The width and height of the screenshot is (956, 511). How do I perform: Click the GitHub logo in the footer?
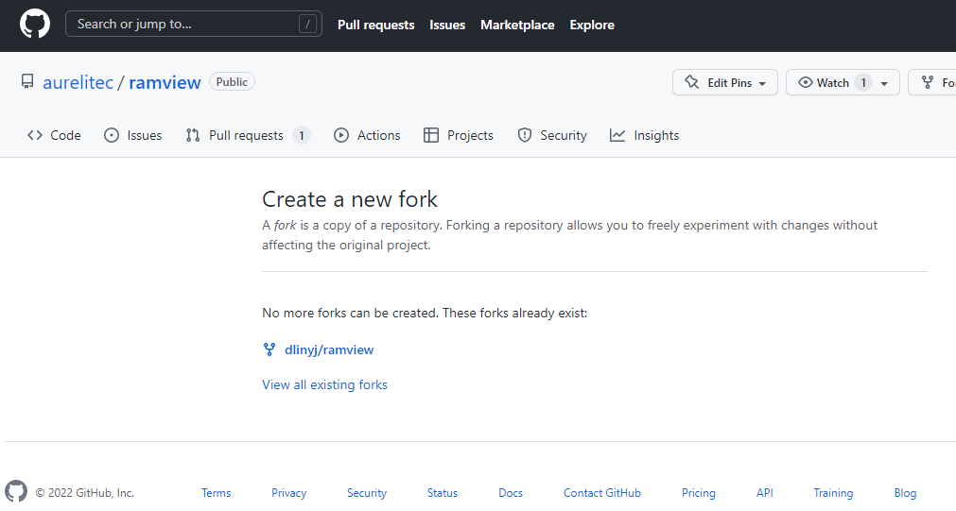coord(16,492)
